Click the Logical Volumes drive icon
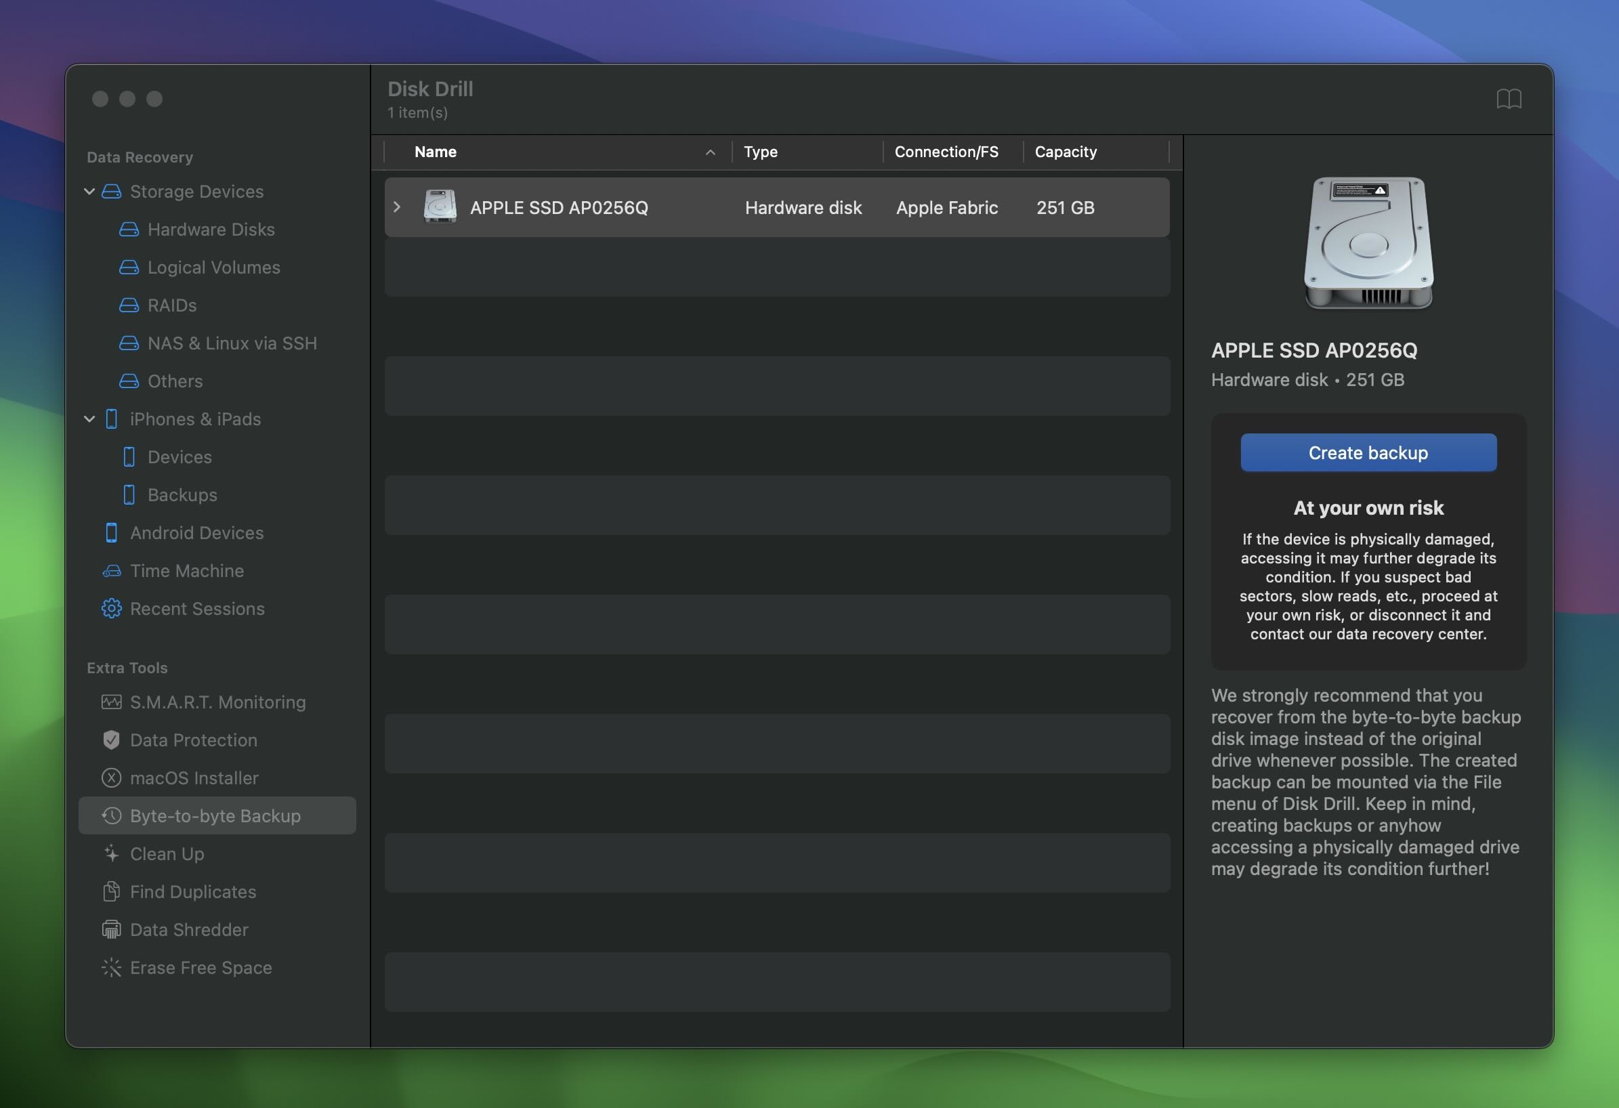The height and width of the screenshot is (1108, 1619). coord(129,268)
